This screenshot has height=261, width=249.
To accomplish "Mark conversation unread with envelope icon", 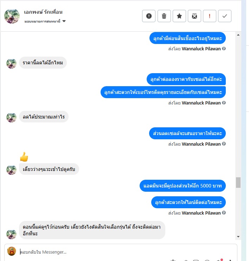I will [x=194, y=16].
